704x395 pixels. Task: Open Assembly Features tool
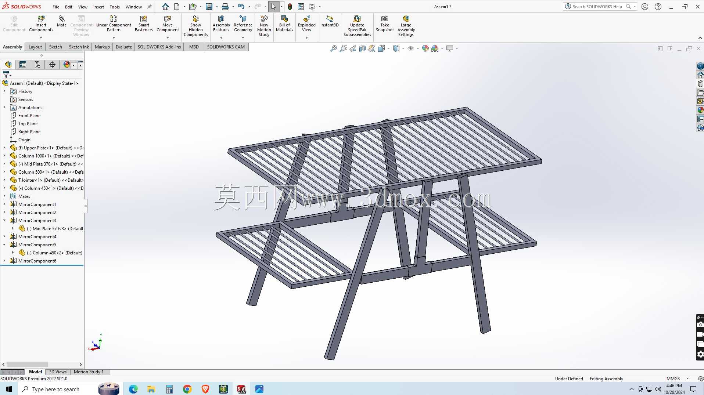[x=221, y=23]
